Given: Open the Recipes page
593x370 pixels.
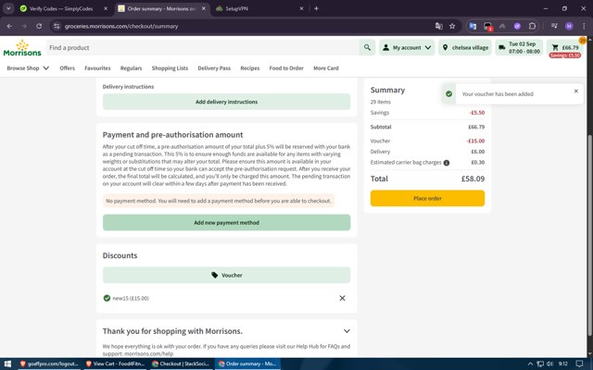Looking at the screenshot, I should (x=250, y=68).
